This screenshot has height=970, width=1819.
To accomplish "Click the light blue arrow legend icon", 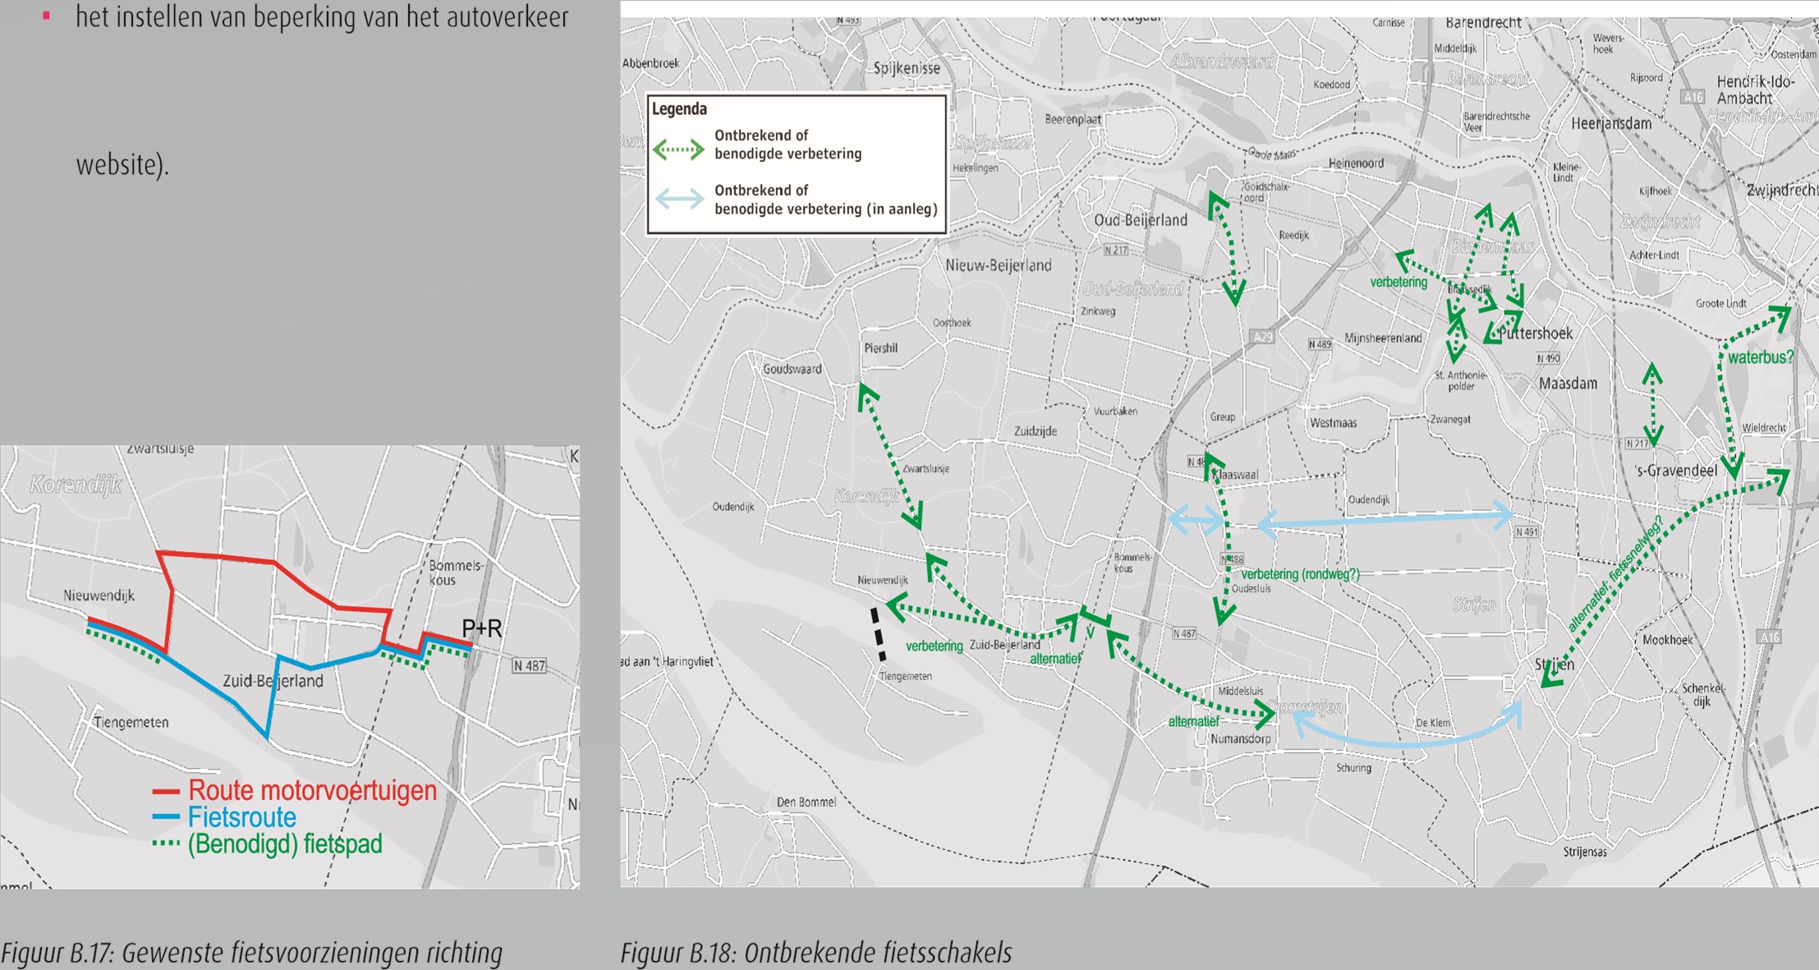I will [x=678, y=198].
